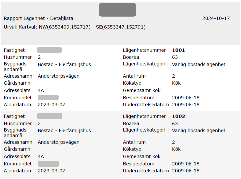Click 'Anderstorpsvägen' in apartment 1001's record
The height and width of the screenshot is (179, 241).
point(59,76)
